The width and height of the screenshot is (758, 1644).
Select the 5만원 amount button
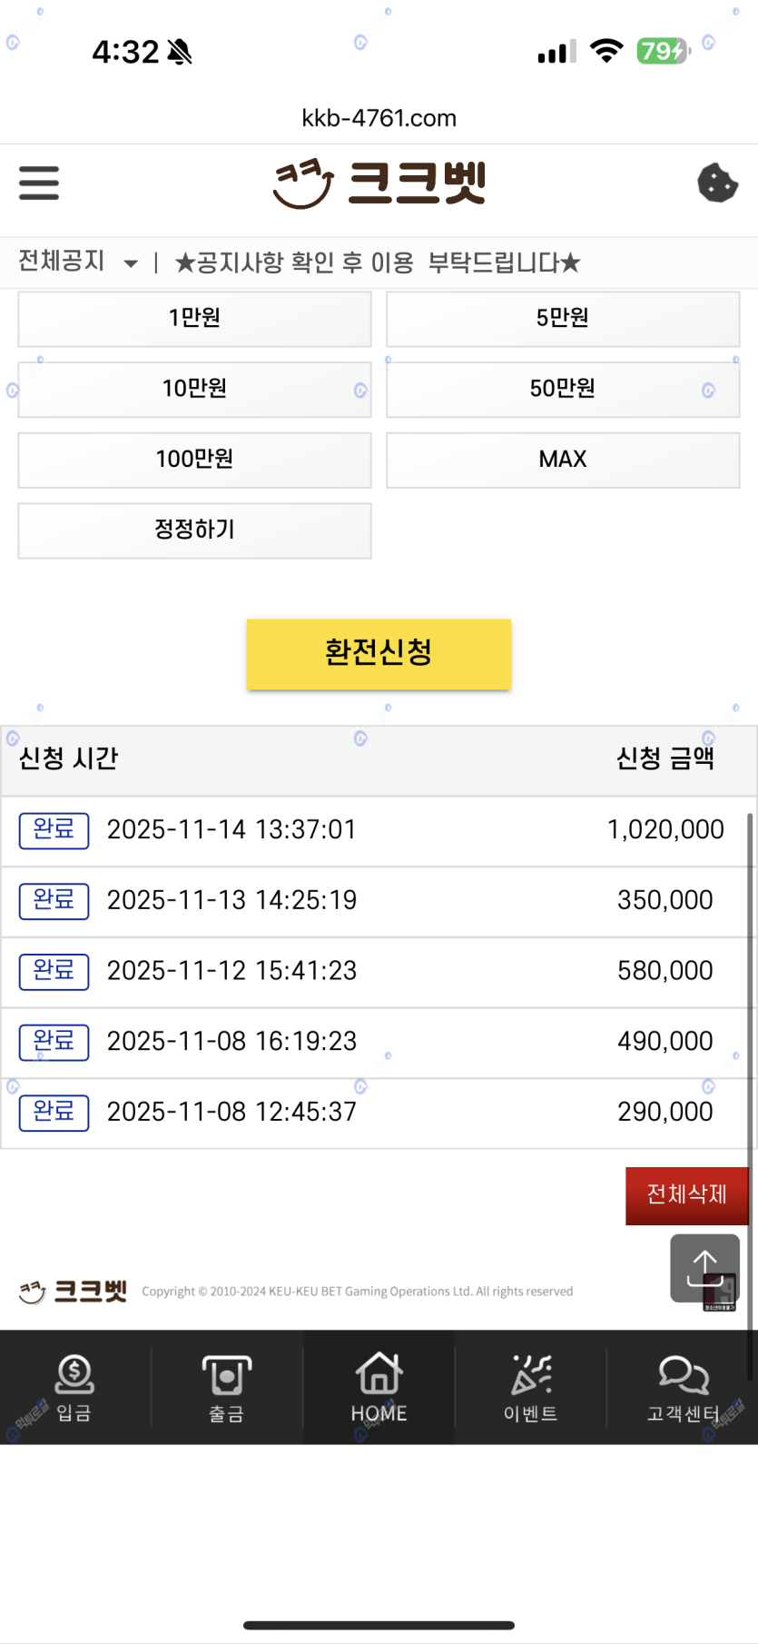[x=563, y=318]
